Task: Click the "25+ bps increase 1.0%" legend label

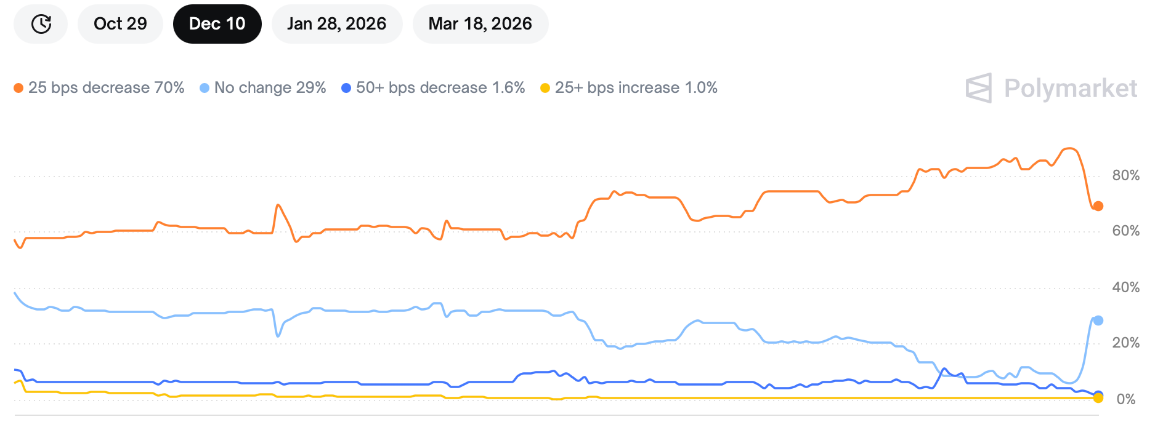Action: pos(636,88)
